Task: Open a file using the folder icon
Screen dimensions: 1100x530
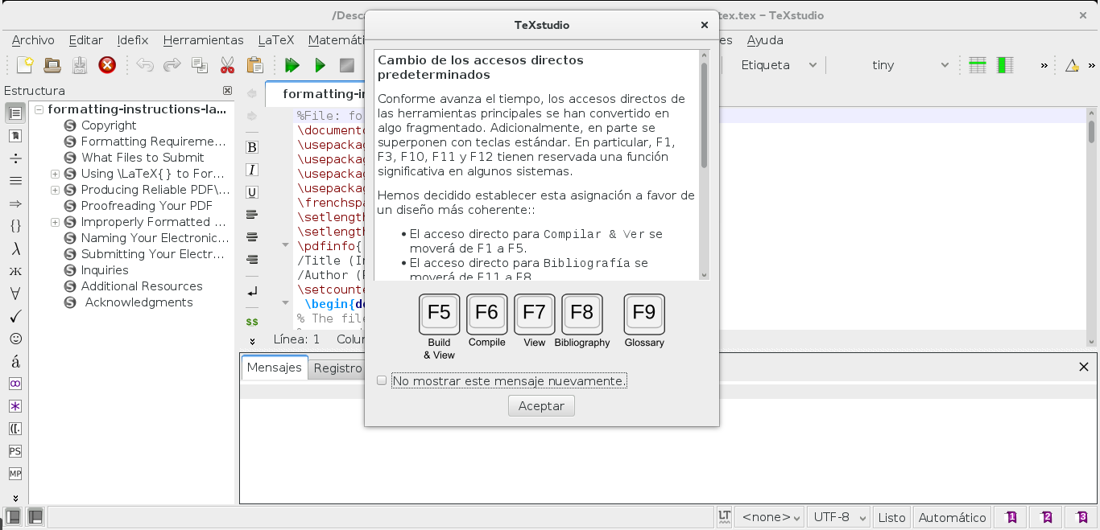Action: pyautogui.click(x=52, y=65)
